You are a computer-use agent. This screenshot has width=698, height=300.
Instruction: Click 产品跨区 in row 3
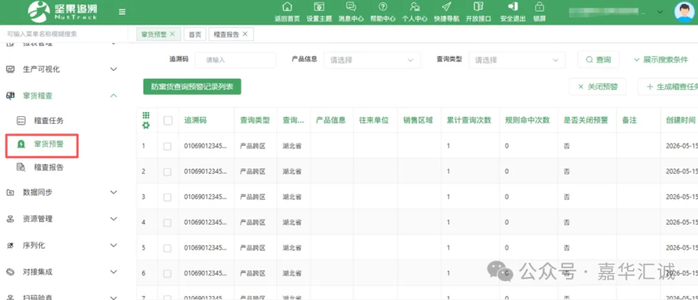pyautogui.click(x=253, y=196)
